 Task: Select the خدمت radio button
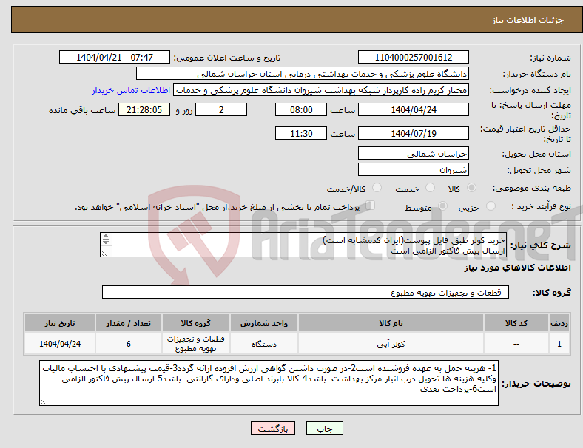[x=430, y=188]
